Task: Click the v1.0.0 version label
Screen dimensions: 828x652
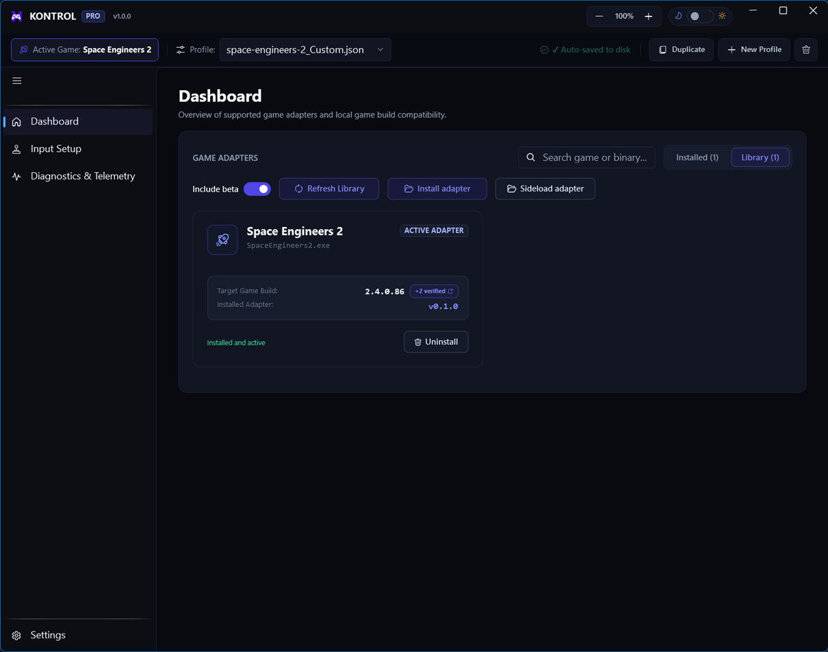Action: click(122, 16)
